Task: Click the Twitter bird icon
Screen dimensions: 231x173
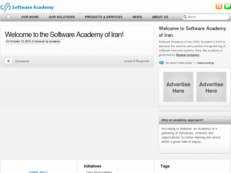Action: [161, 63]
